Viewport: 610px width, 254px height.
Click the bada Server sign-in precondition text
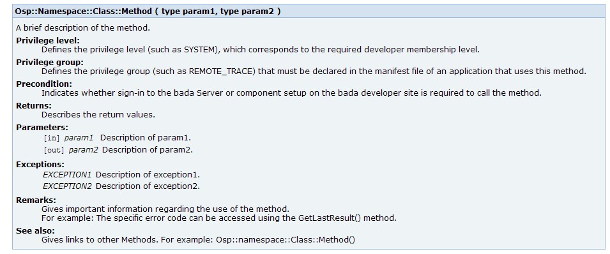[x=291, y=93]
